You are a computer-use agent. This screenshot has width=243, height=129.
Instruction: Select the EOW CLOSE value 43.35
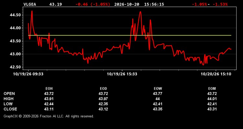click(x=157, y=109)
